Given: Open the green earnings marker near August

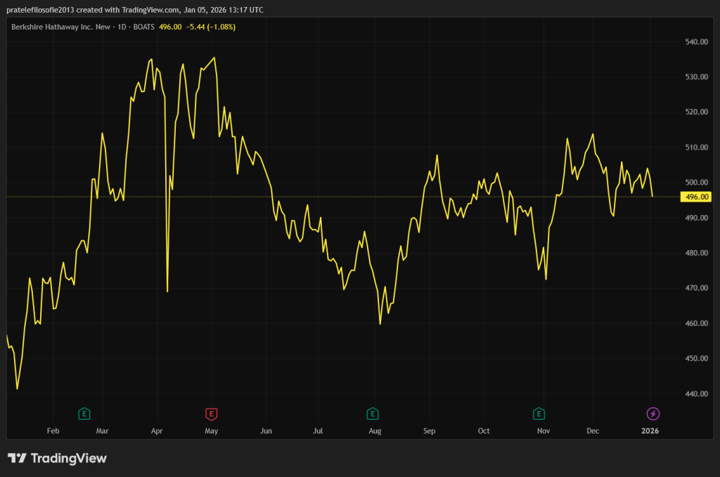Looking at the screenshot, I should pyautogui.click(x=373, y=413).
